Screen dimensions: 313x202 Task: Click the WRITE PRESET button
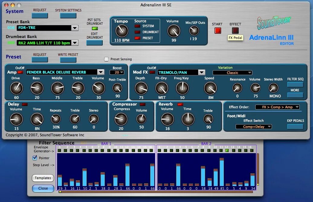(68, 60)
